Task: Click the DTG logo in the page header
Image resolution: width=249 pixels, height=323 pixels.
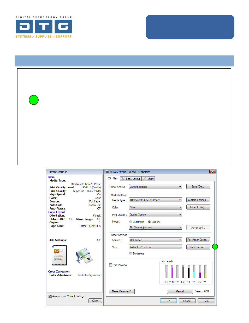Action: [x=44, y=27]
